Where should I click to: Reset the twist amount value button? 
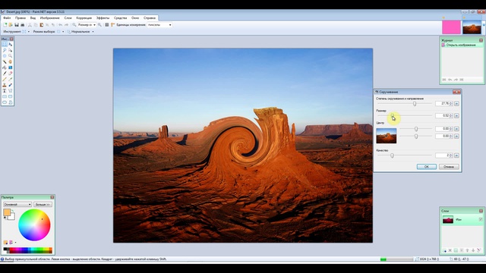[x=456, y=103]
